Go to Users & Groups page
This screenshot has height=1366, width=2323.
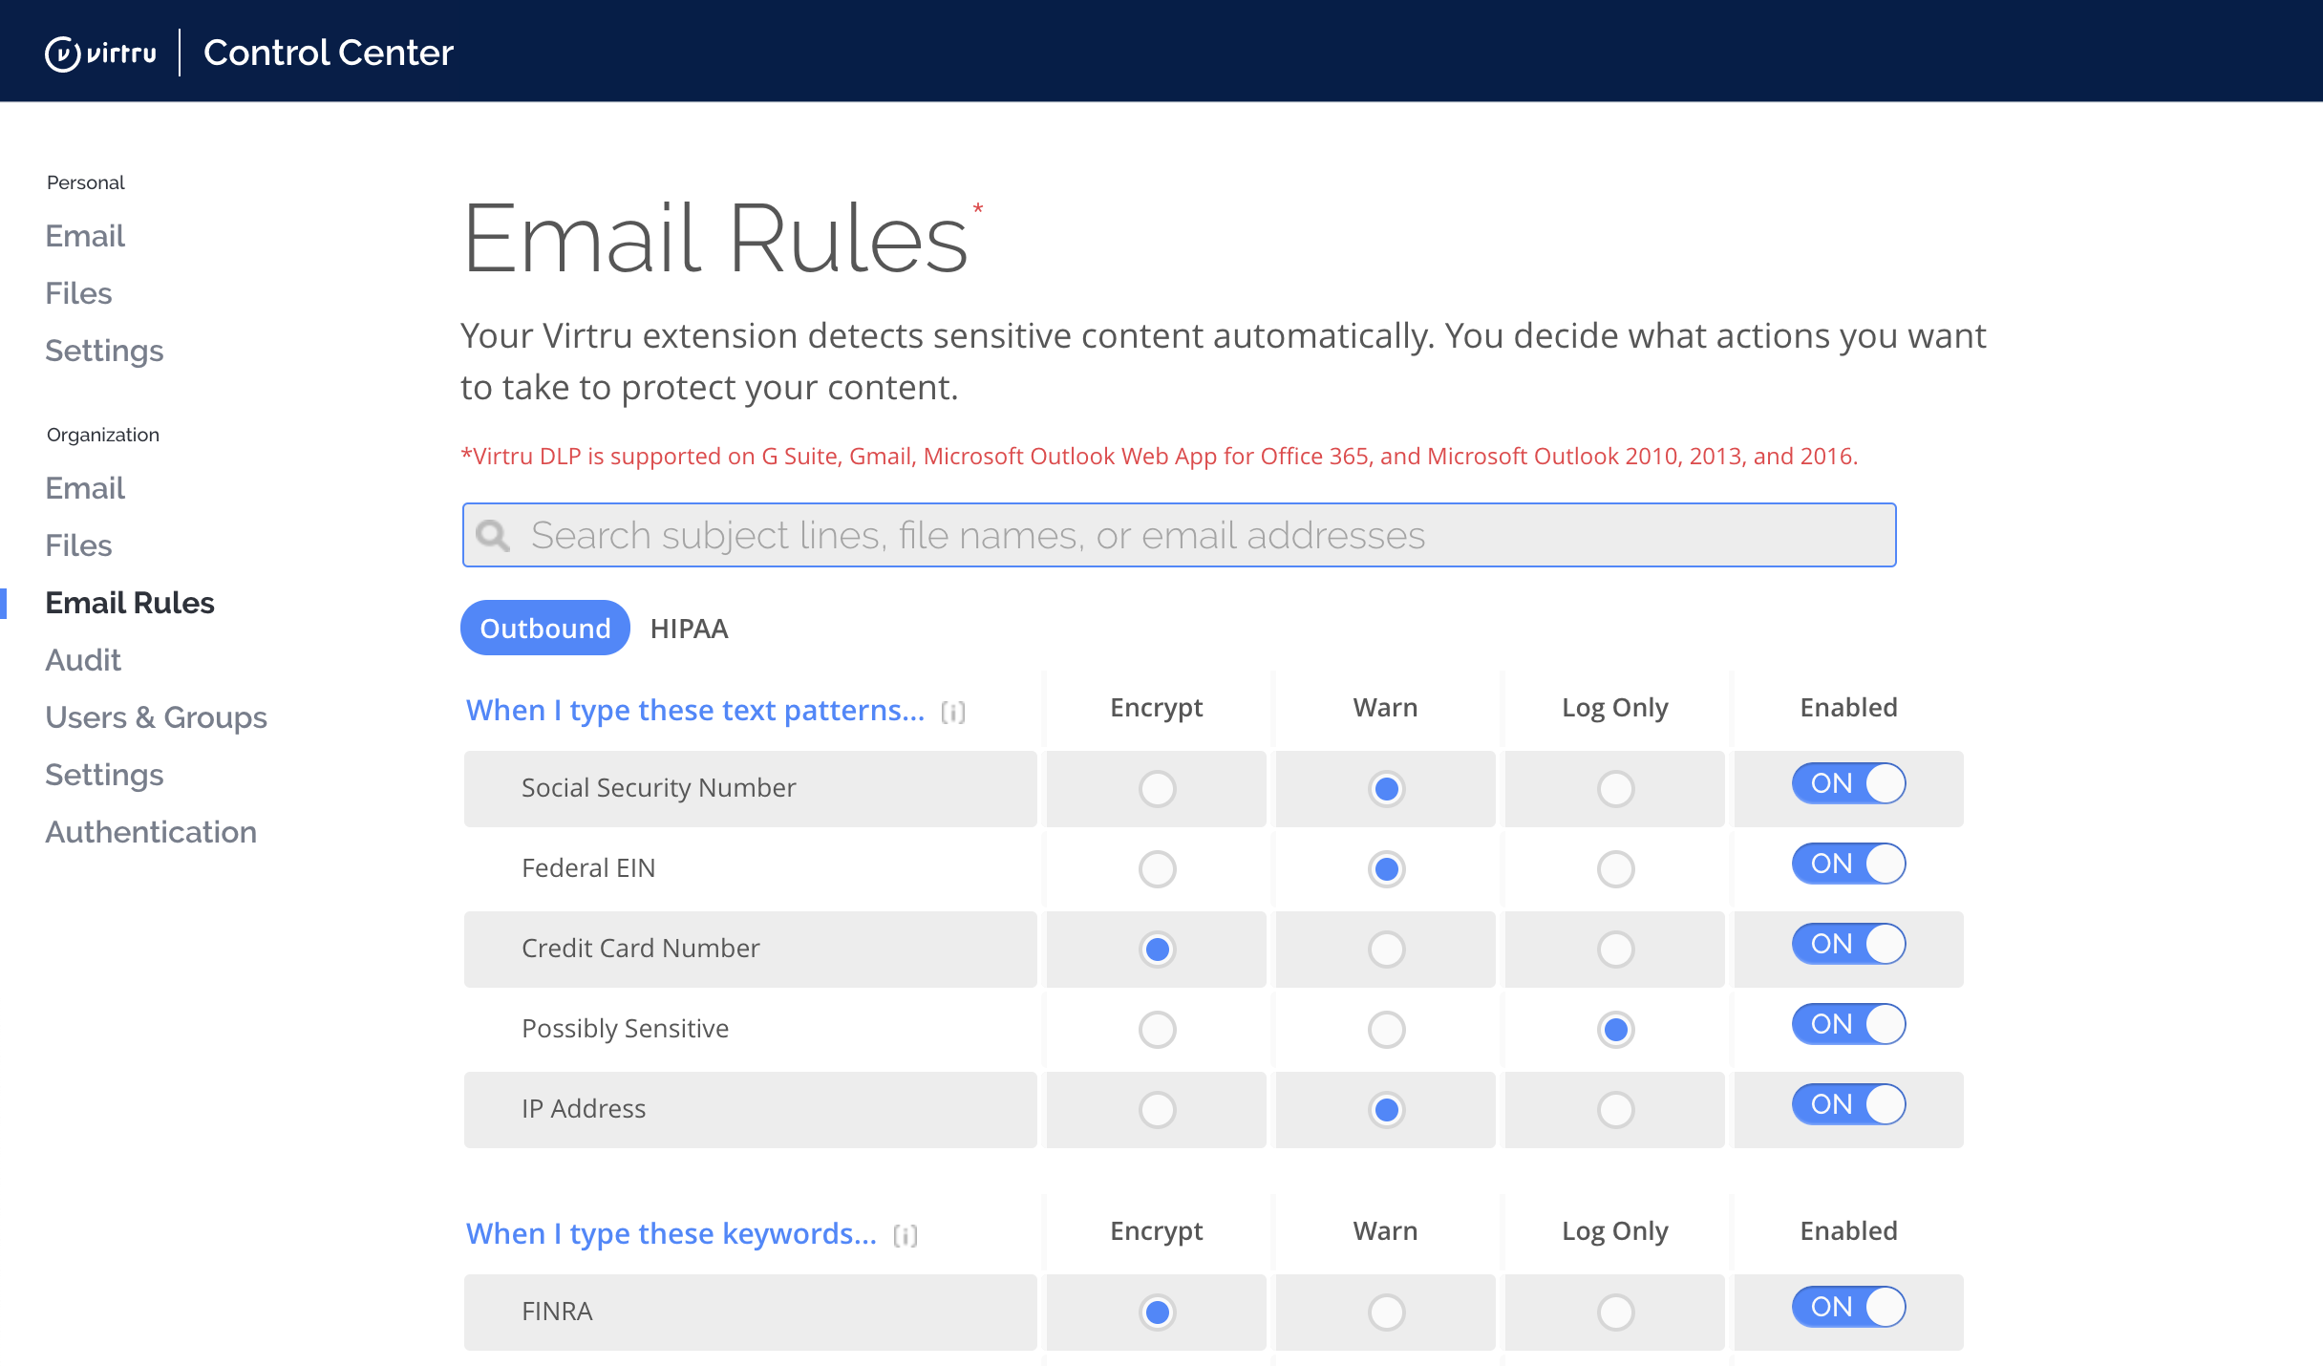coord(156,717)
